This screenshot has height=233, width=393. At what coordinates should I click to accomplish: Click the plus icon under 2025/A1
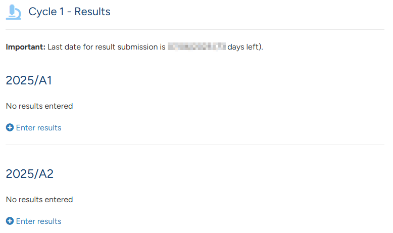pyautogui.click(x=10, y=127)
